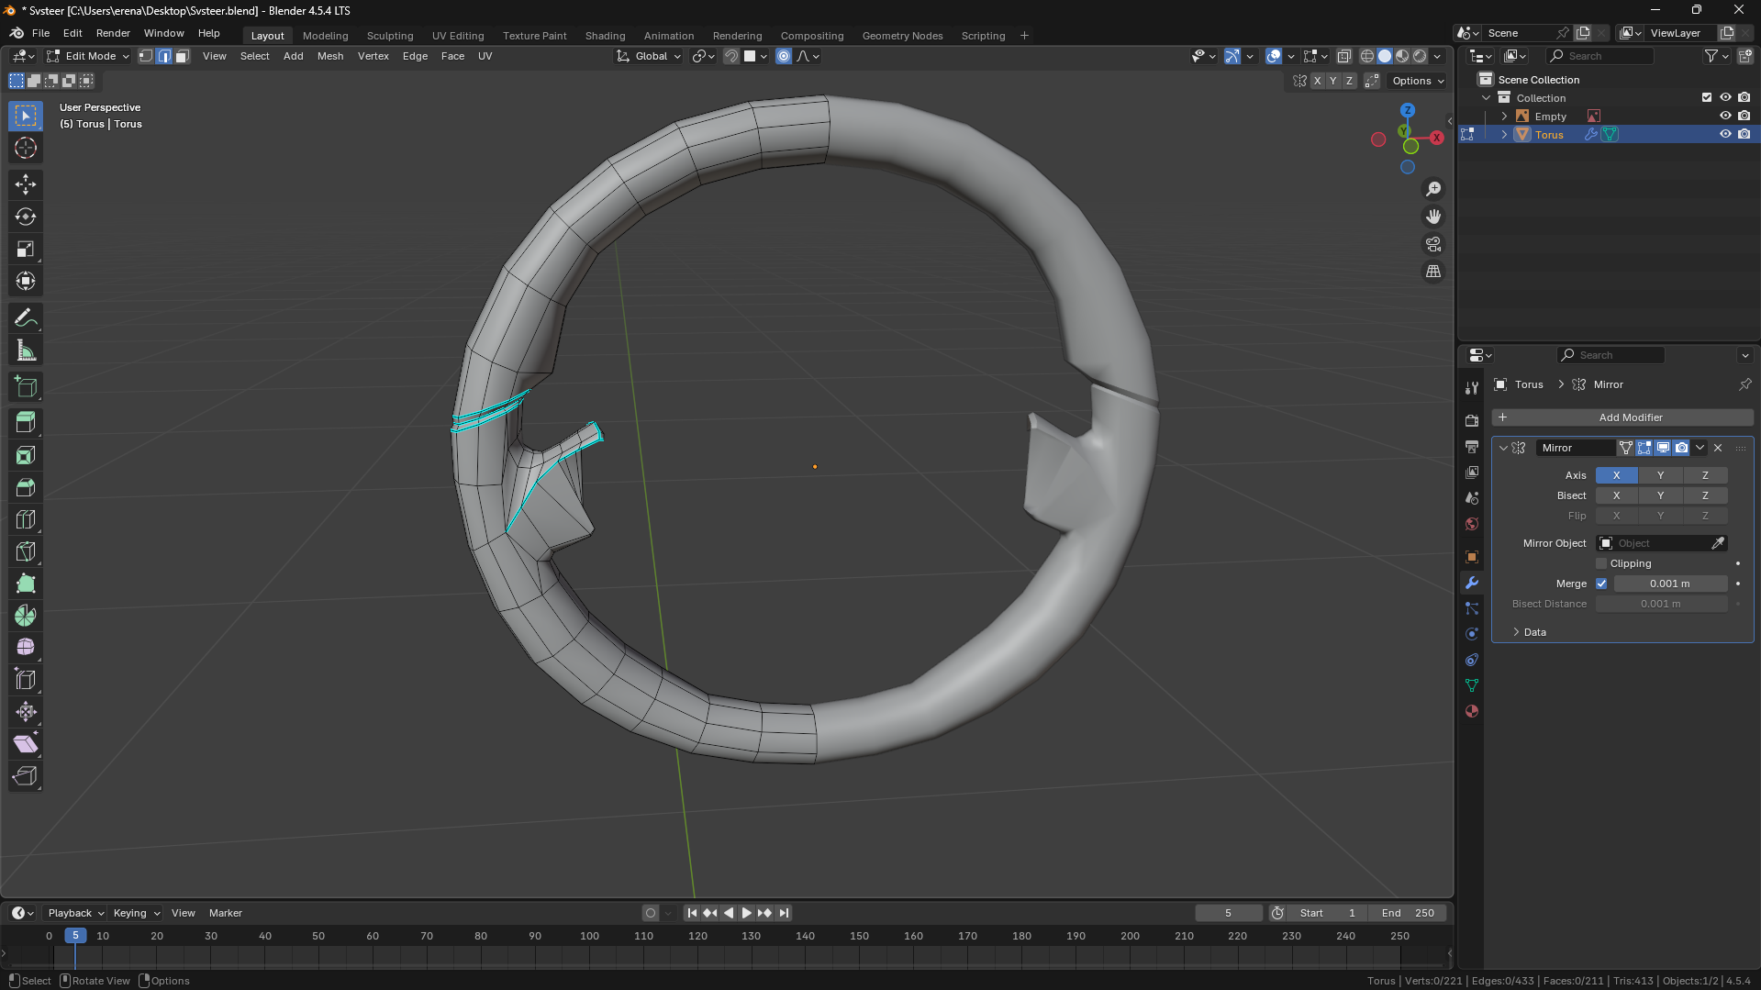The image size is (1761, 990).
Task: Expand the Data section in Mirror modifier
Action: (1534, 632)
